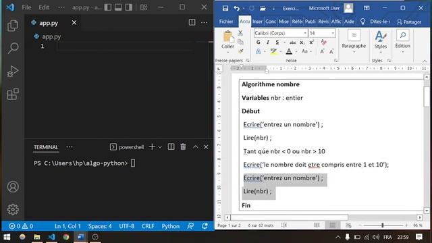Screen dimensions: 432x243
Task: Open the Fichier tab in Word
Action: pos(226,22)
